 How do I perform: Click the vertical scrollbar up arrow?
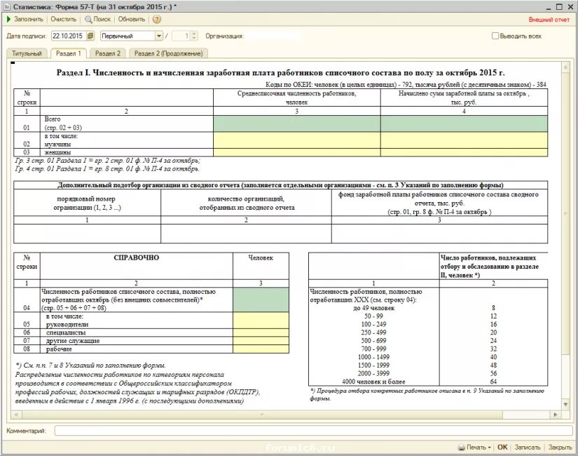point(565,67)
